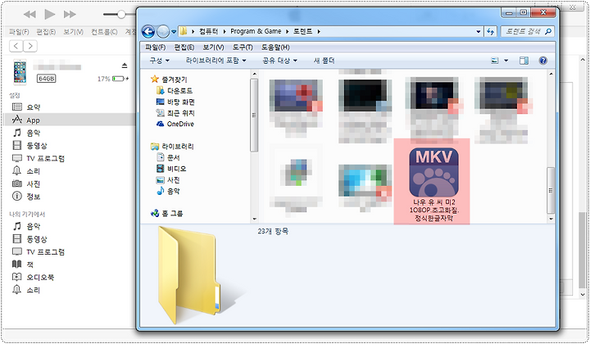Select 비디오 library in navigation pane

tap(171, 169)
